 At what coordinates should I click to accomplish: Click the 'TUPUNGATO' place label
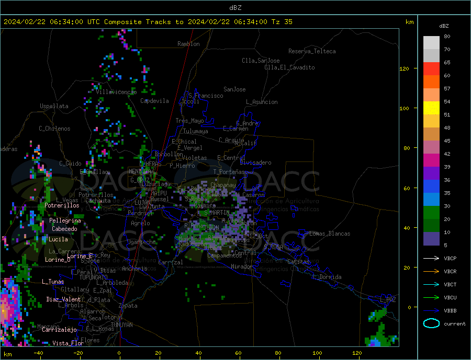tap(94, 277)
